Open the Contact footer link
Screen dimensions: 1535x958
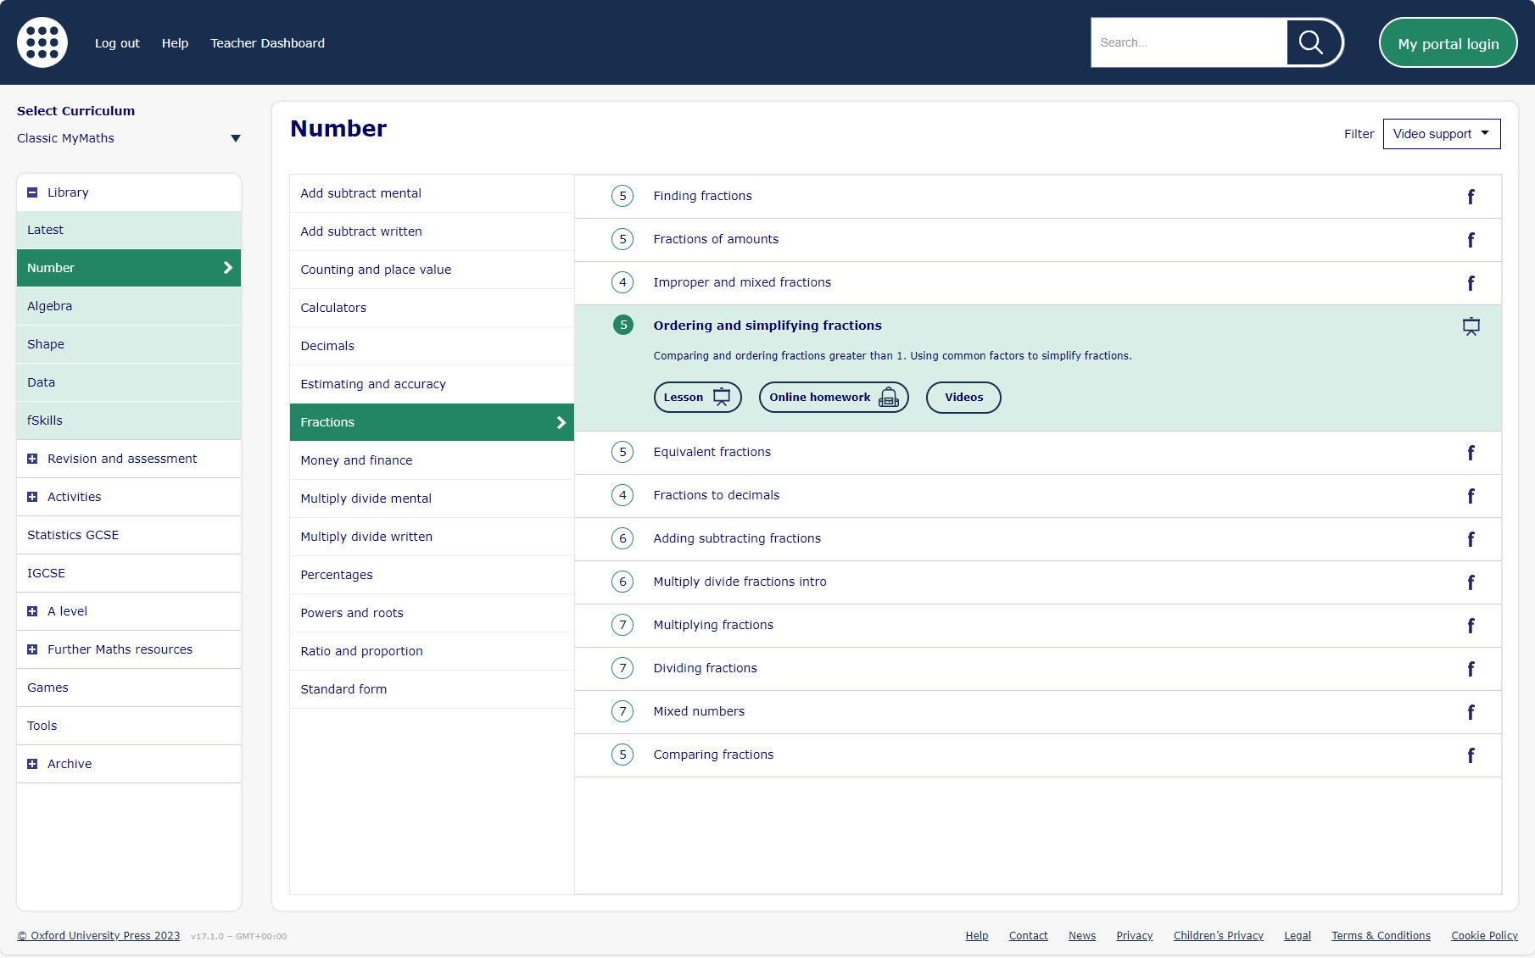tap(1028, 936)
